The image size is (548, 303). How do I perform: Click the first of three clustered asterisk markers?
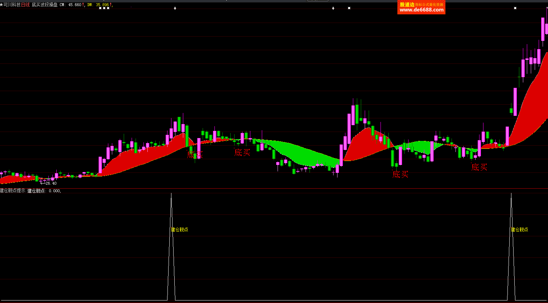tap(100, 8)
